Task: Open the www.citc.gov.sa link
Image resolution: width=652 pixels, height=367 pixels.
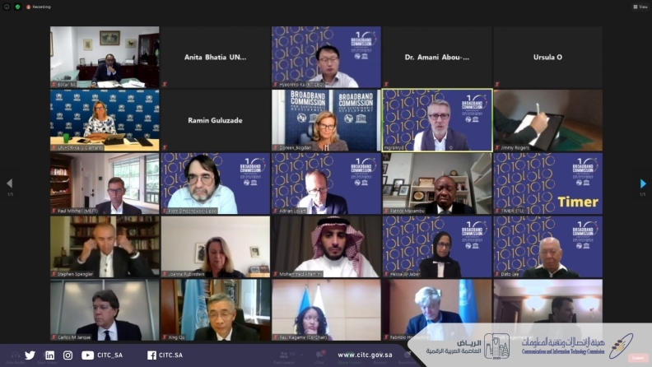Action: pyautogui.click(x=365, y=355)
